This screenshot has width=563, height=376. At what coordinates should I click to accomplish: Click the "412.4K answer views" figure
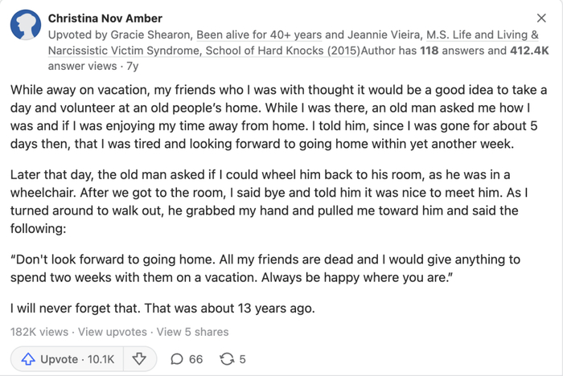[528, 51]
